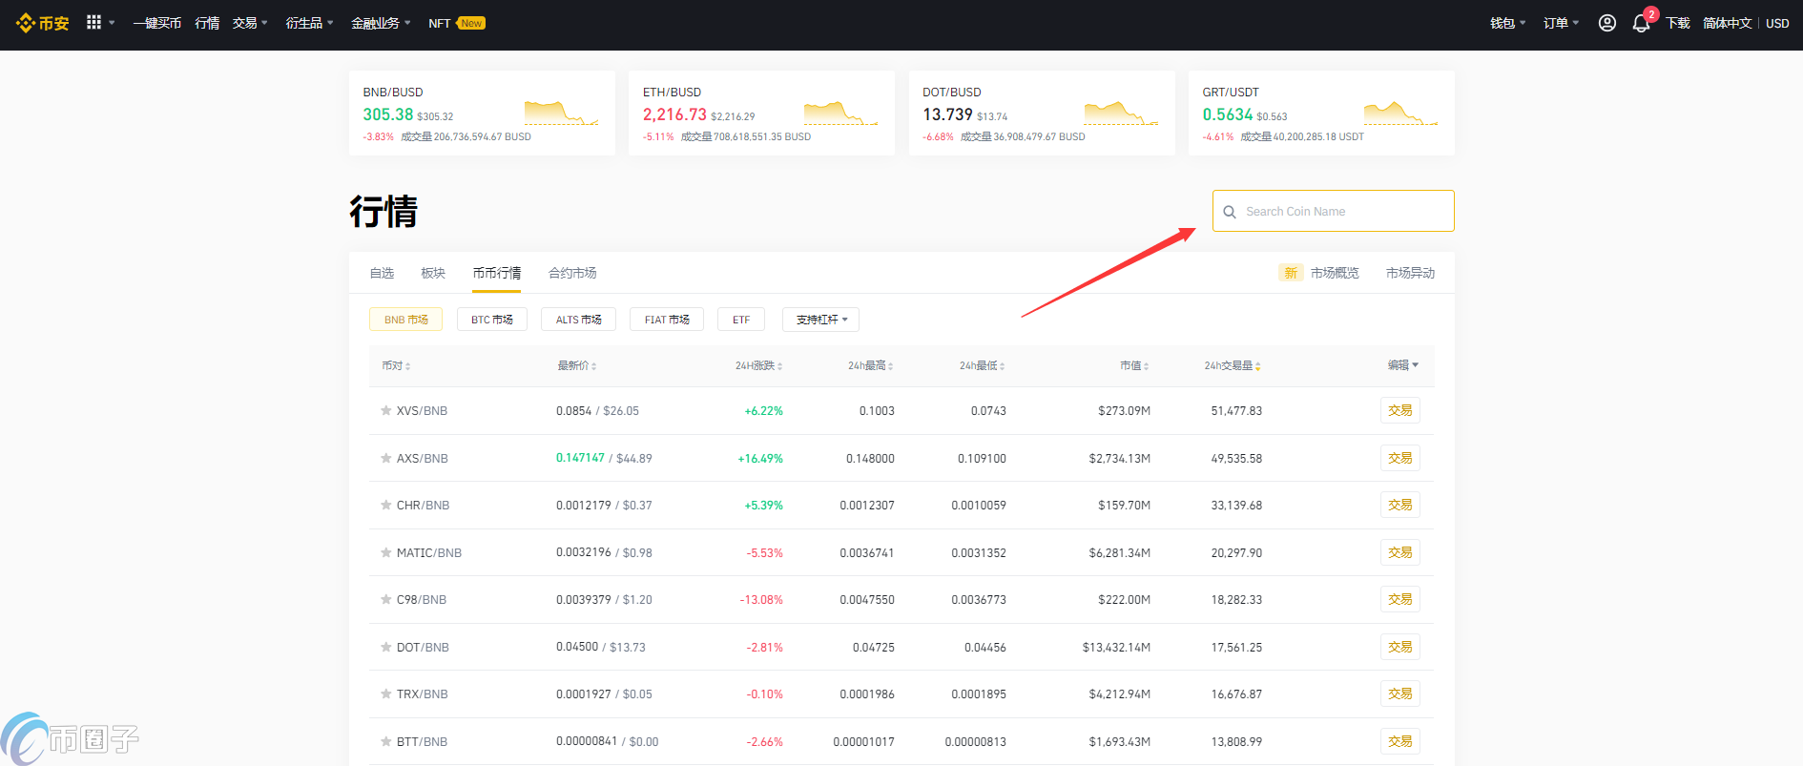
Task: Click the C98/BNB change -13.08%
Action: coord(761,600)
